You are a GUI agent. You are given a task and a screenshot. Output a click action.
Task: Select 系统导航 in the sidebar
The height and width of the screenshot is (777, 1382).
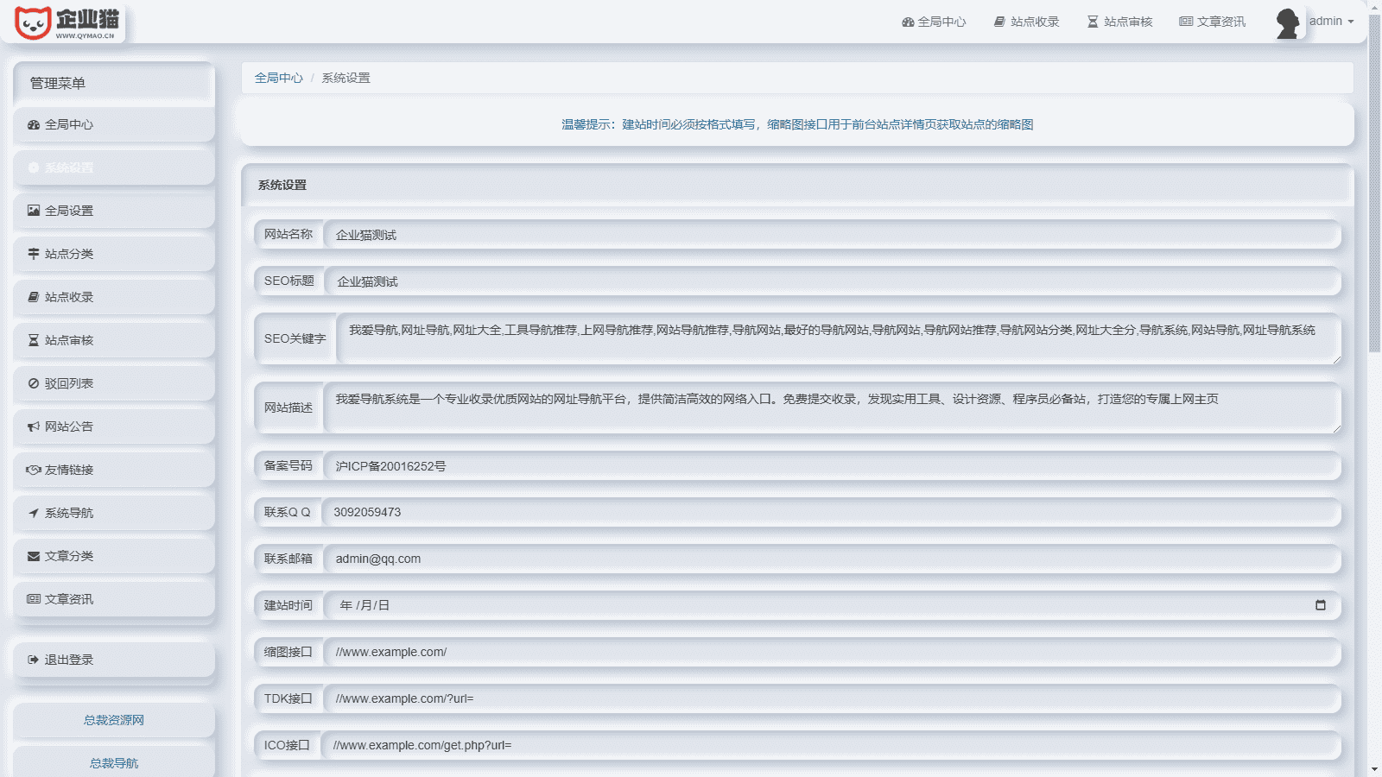click(x=114, y=513)
